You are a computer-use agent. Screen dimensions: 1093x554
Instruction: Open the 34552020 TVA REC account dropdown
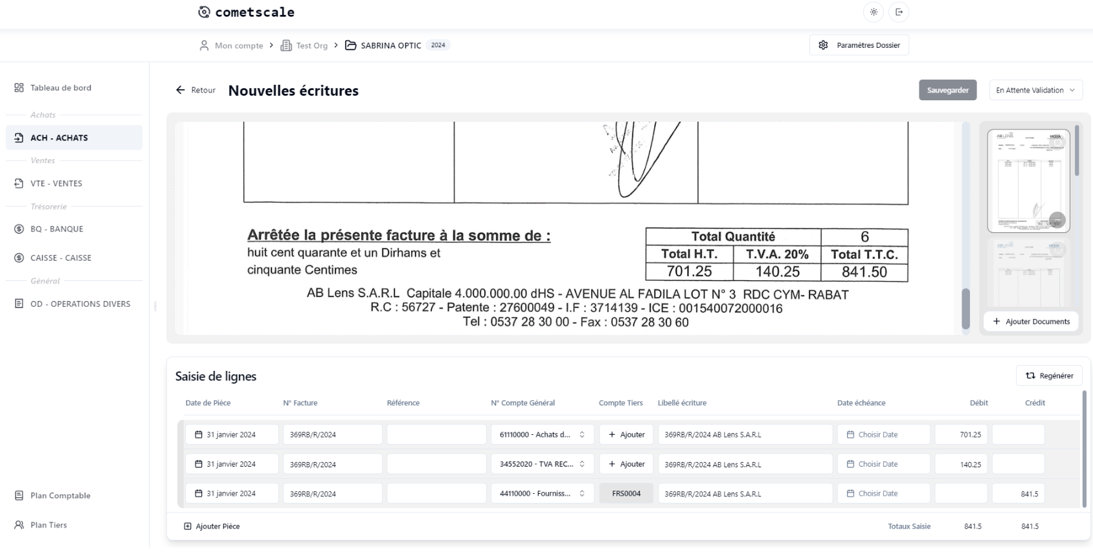tap(542, 464)
